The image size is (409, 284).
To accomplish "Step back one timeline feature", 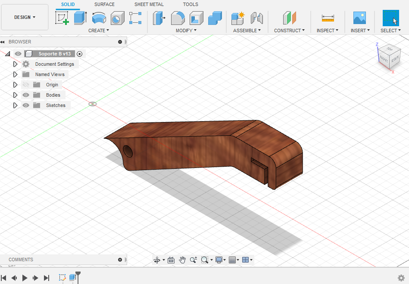I will tap(14, 278).
